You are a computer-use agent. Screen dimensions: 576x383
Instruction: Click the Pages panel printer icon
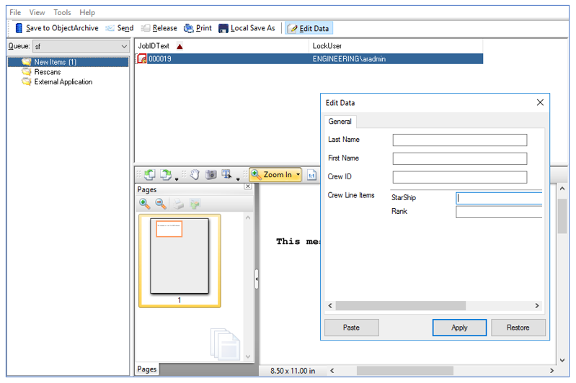[x=179, y=204]
